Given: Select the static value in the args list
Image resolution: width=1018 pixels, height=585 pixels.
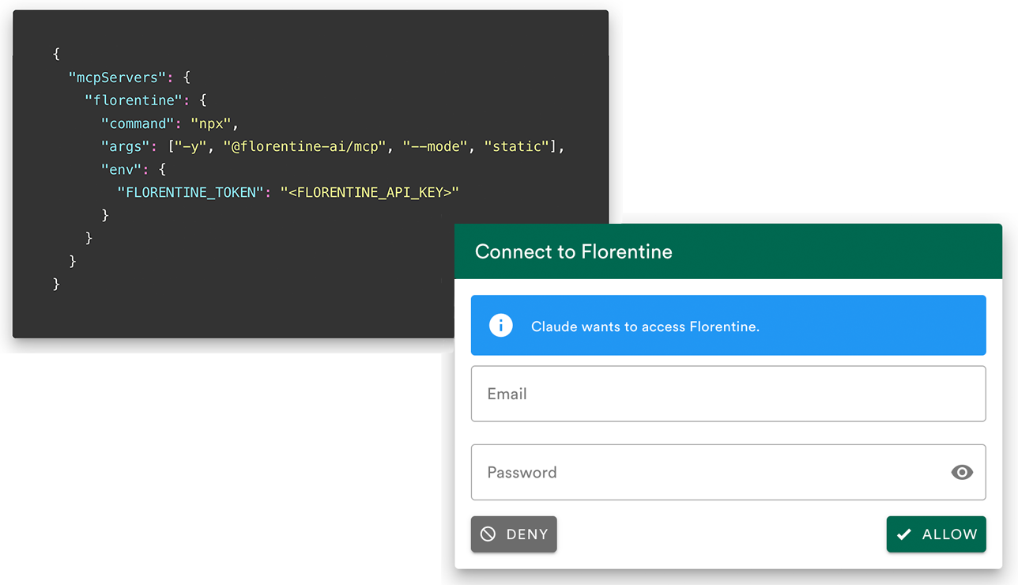Looking at the screenshot, I should (516, 146).
